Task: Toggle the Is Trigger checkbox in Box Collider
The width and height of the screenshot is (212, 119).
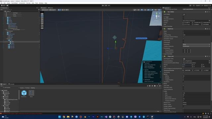Action: coord(183,17)
